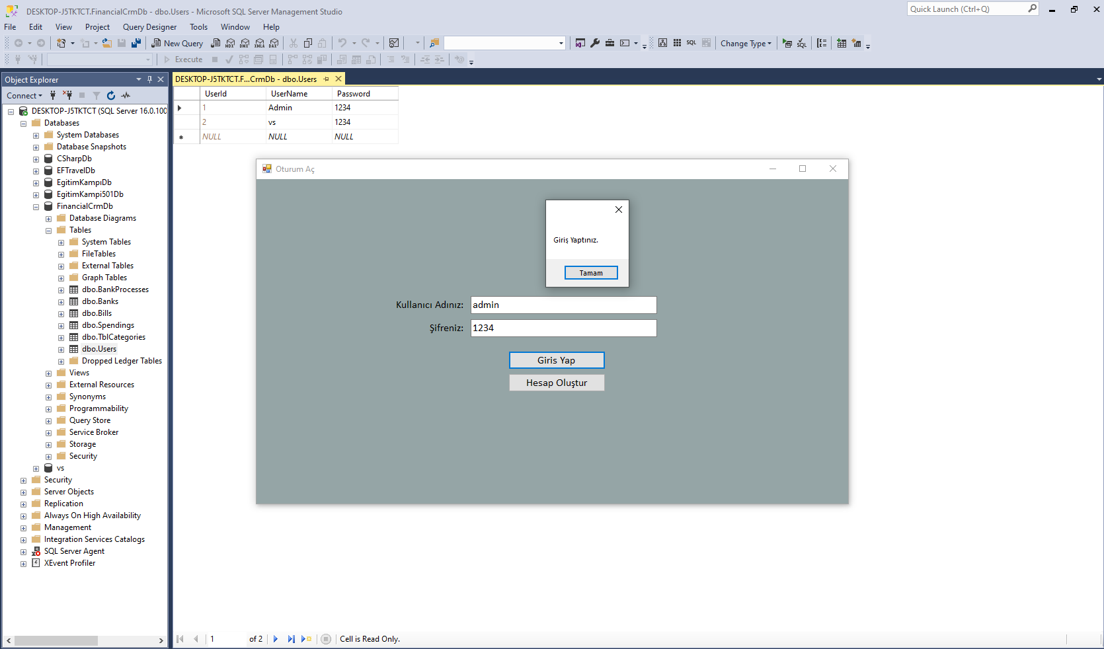
Task: Click the Şifreniz input field
Action: coord(564,328)
